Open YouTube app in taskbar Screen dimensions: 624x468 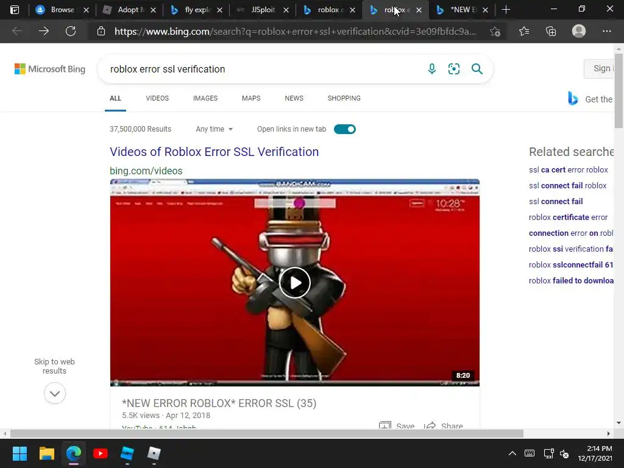(x=101, y=453)
